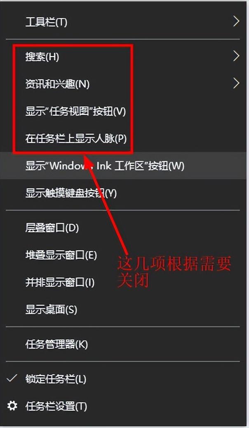
Task: Click the checkmark next to 锁定任务栏
Action: click(x=12, y=378)
